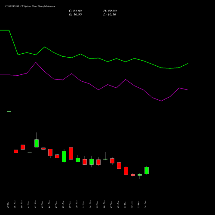The height and width of the screenshot is (215, 215).
Task: Click the flat 11 Nov doji candle
Action: pos(30,153)
